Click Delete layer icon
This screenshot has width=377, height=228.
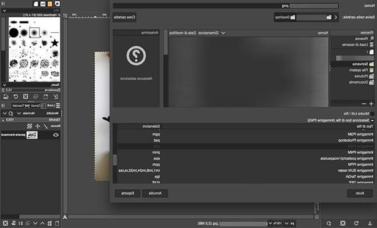coord(6,224)
